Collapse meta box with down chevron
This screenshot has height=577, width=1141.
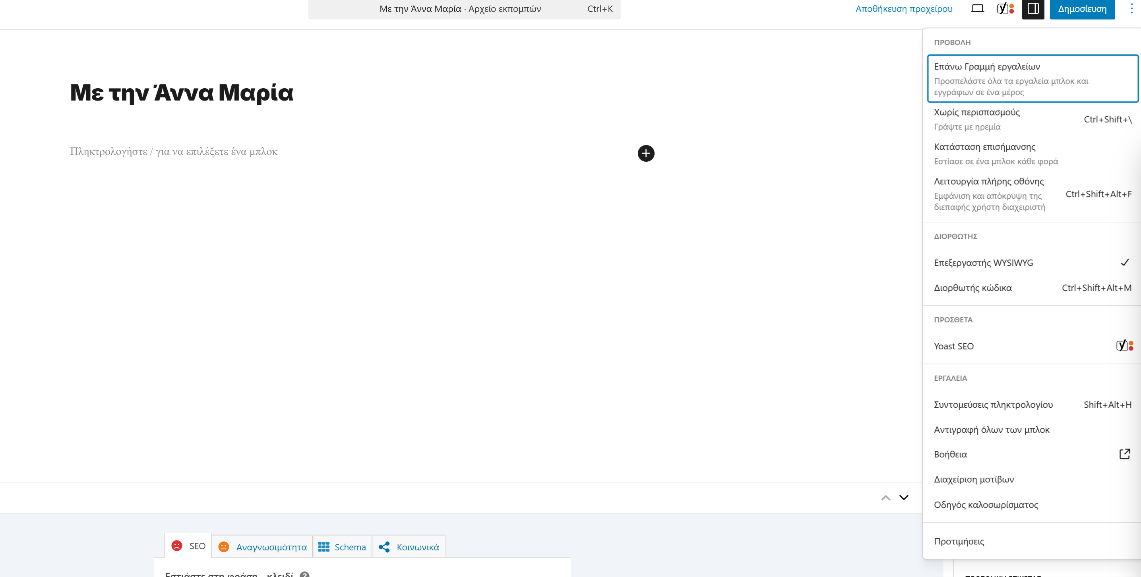pyautogui.click(x=904, y=498)
